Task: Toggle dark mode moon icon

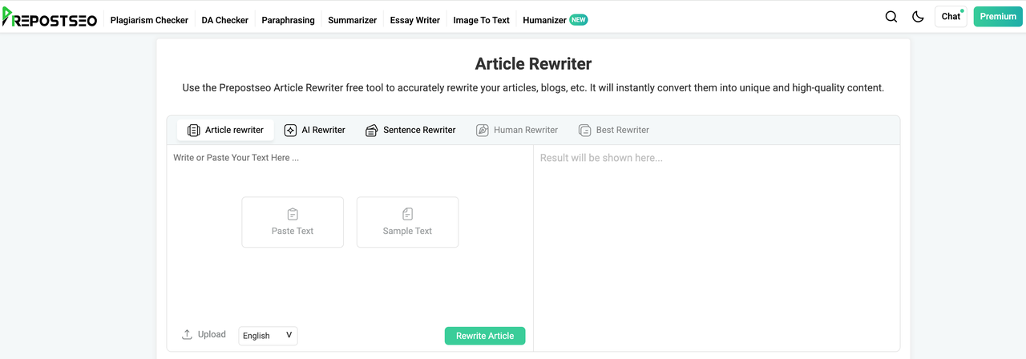Action: point(919,17)
